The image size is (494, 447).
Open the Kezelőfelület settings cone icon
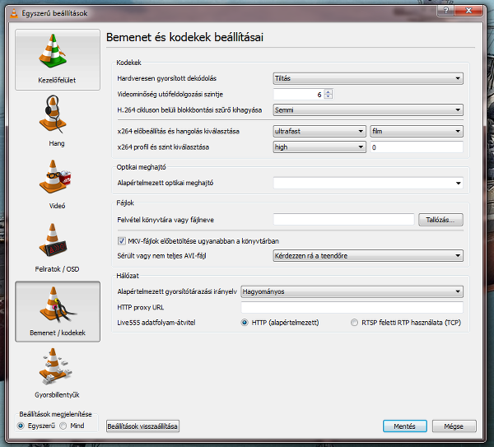click(x=53, y=51)
